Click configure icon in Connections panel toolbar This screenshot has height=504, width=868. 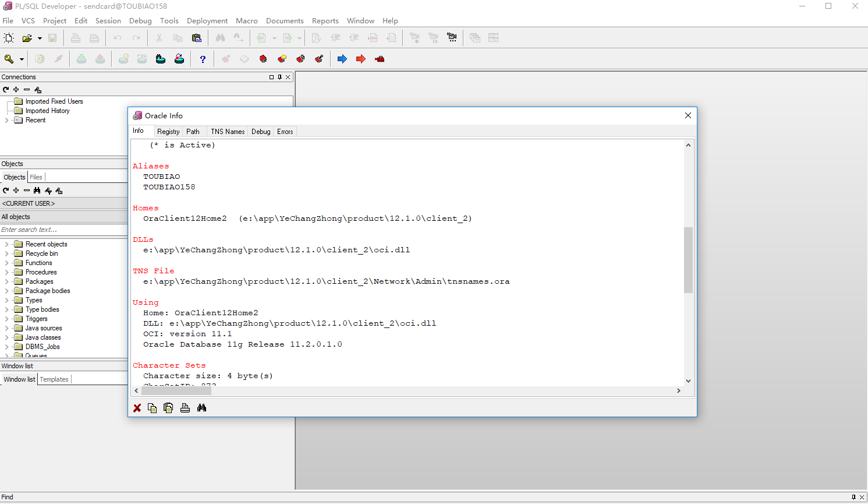38,90
